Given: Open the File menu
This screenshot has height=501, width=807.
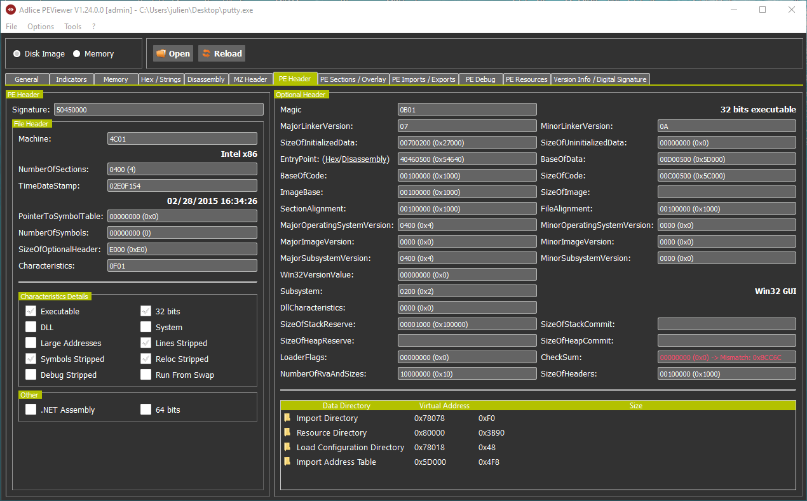Looking at the screenshot, I should (11, 27).
